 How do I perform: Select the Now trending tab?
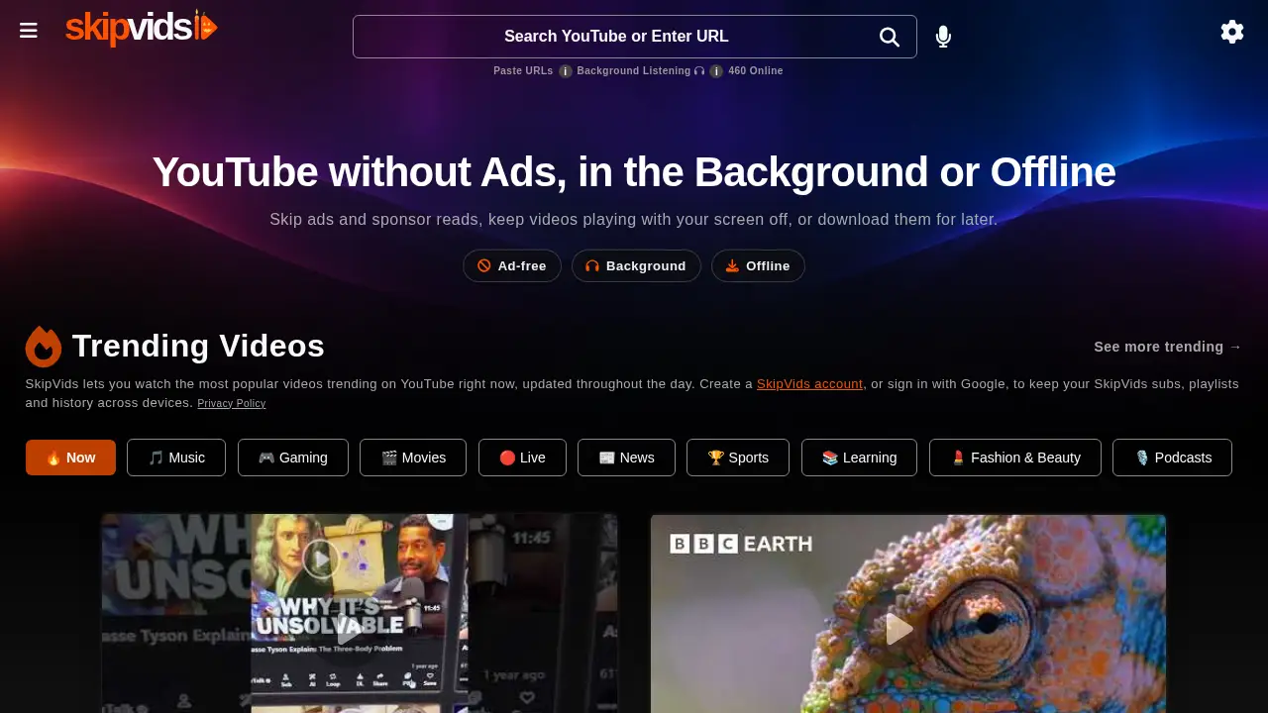[x=70, y=458]
